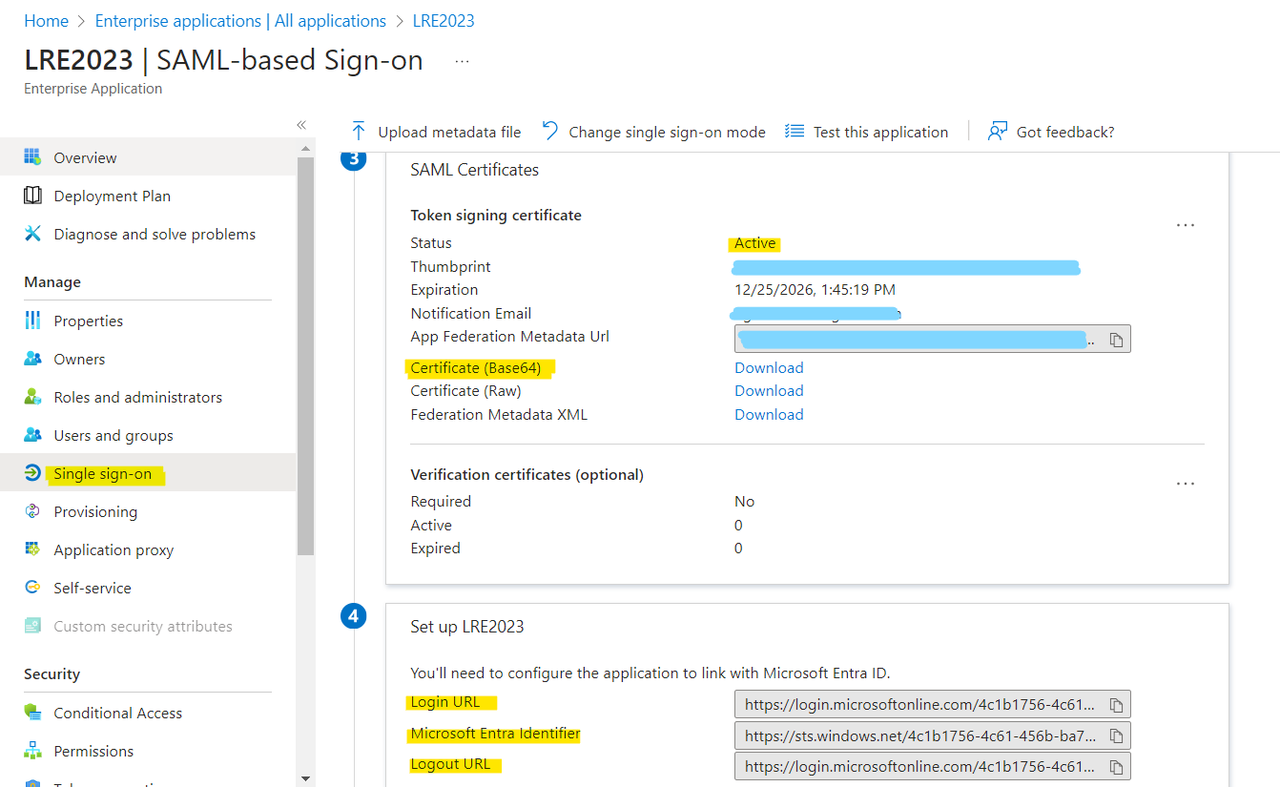Viewport: 1280px width, 787px height.
Task: Open Verification certificates options menu
Action: (1185, 484)
